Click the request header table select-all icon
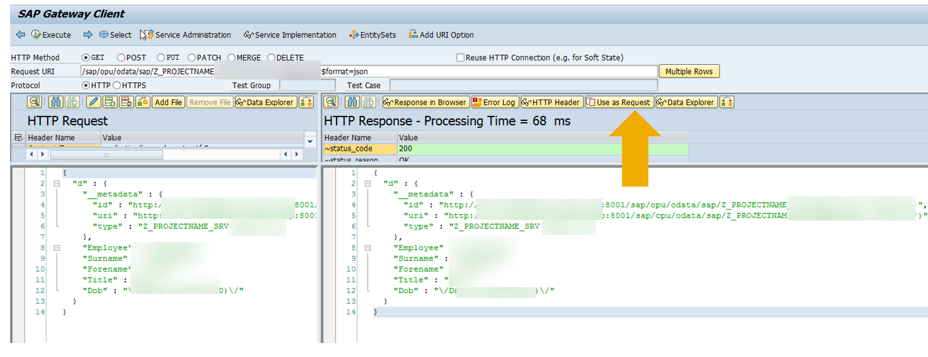 click(18, 138)
